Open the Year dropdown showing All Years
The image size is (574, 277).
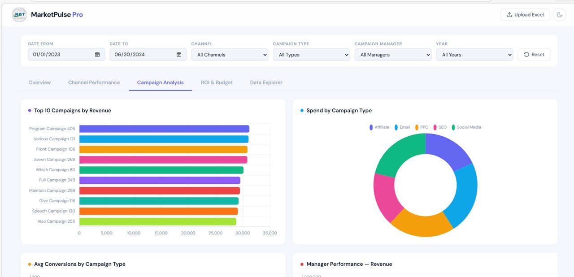point(474,54)
